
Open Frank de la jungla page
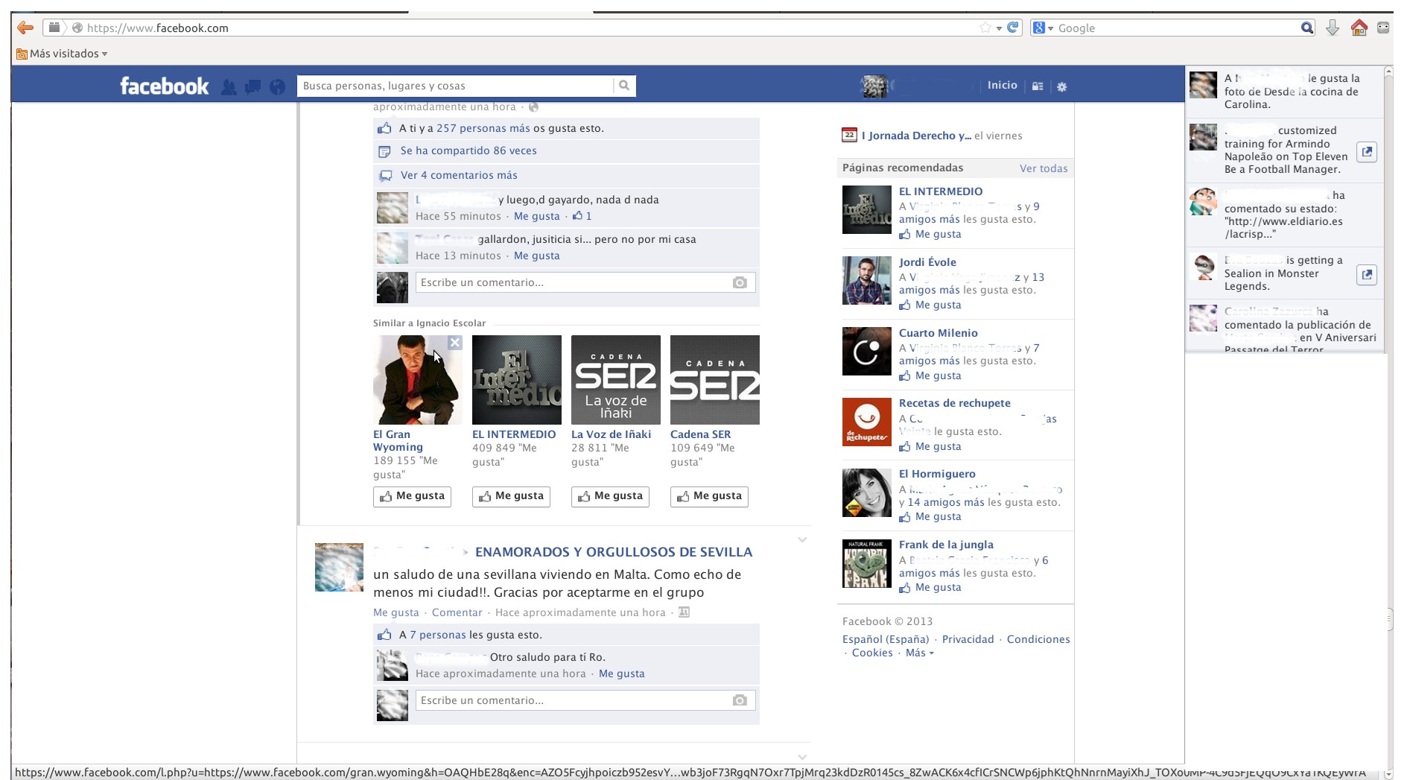pyautogui.click(x=946, y=545)
